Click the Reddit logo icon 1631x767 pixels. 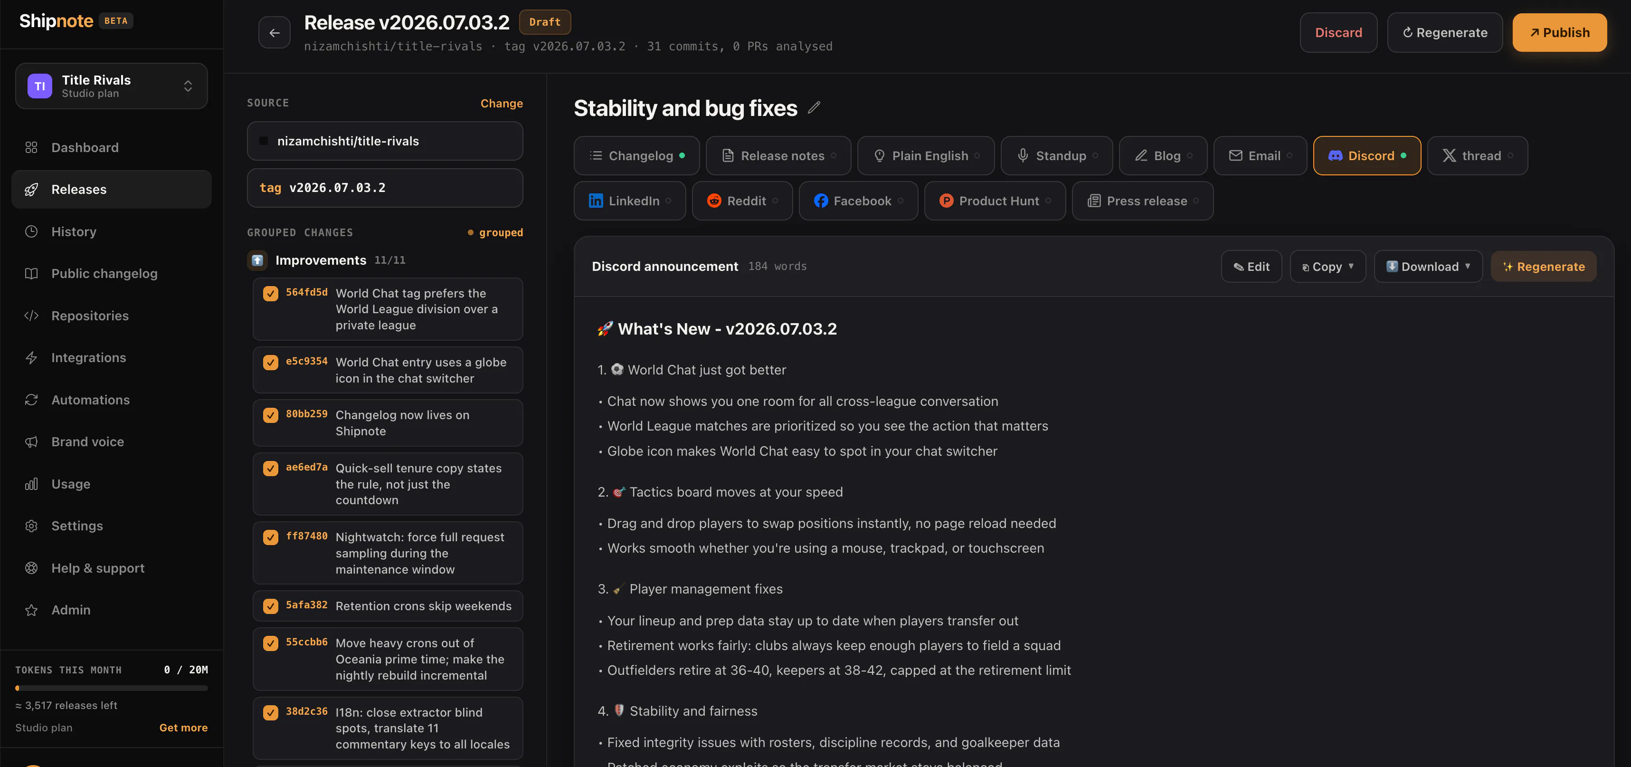pos(714,201)
